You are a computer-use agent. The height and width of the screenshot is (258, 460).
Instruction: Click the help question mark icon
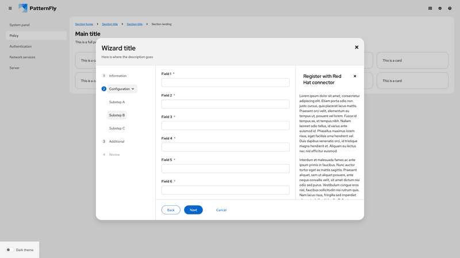[450, 8]
